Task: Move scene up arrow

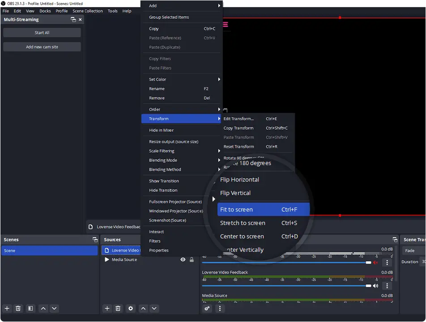Action: click(x=43, y=309)
